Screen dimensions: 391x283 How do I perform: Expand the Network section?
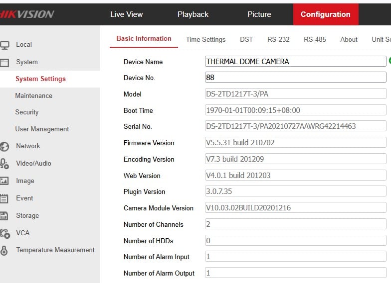point(28,146)
